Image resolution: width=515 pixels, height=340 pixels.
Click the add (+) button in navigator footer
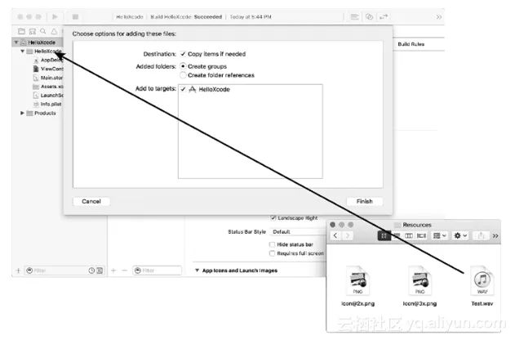[18, 271]
